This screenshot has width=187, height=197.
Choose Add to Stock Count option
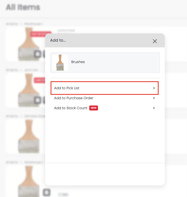[x=71, y=108]
